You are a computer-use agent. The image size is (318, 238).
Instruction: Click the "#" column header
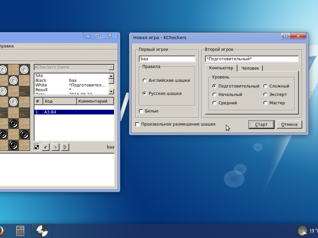[x=39, y=101]
